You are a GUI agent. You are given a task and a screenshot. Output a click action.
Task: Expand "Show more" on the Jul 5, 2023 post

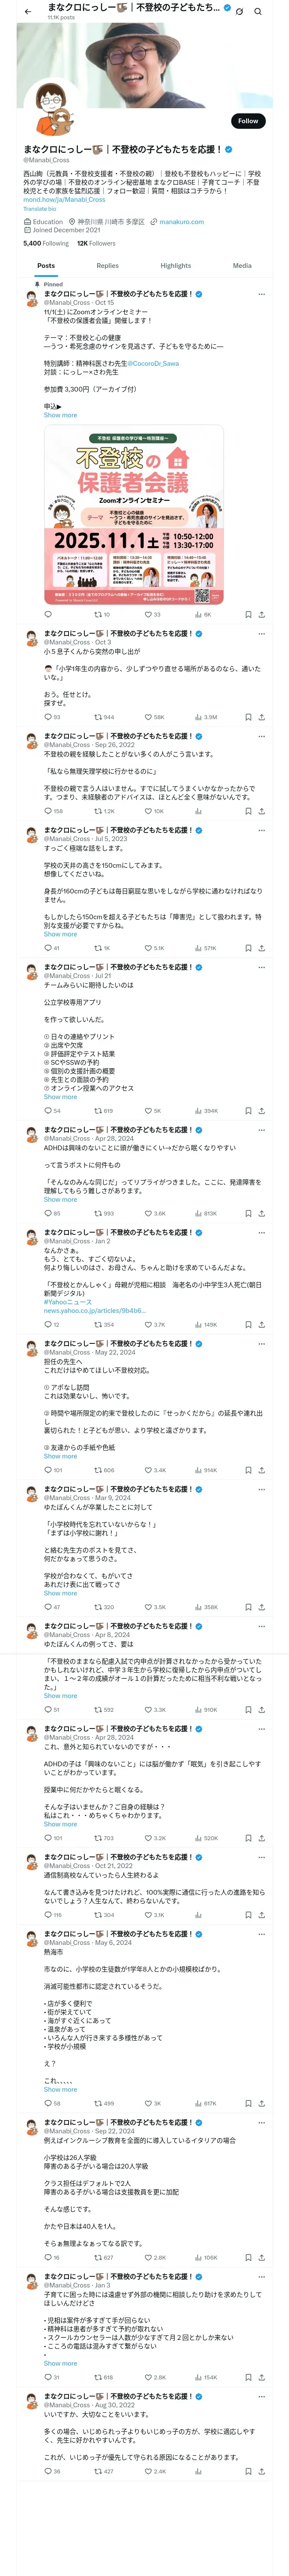[x=60, y=934]
